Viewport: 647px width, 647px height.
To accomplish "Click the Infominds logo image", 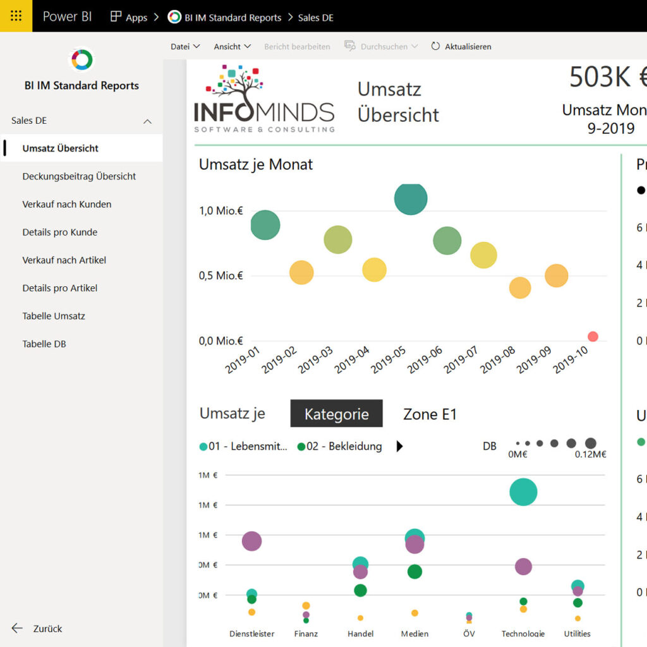I will [264, 99].
